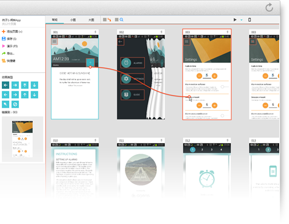Image resolution: width=289 pixels, height=224 pixels.
Task: Select the arrow-to-right-bar animation icon
Action: click(15, 85)
